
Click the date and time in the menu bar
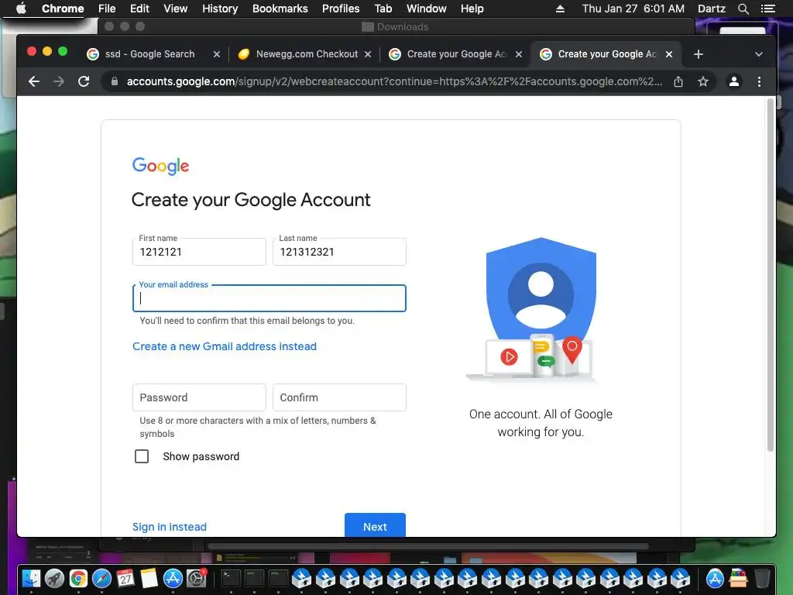[633, 9]
